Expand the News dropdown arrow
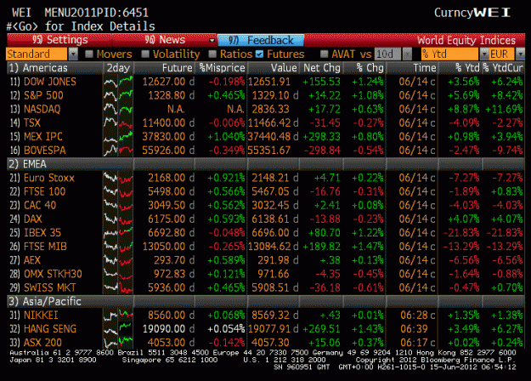Screen dimensions: 531x381 point(212,40)
